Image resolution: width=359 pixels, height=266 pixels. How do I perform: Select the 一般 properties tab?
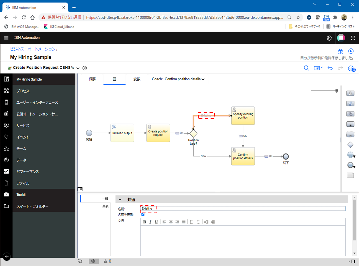pos(95,198)
